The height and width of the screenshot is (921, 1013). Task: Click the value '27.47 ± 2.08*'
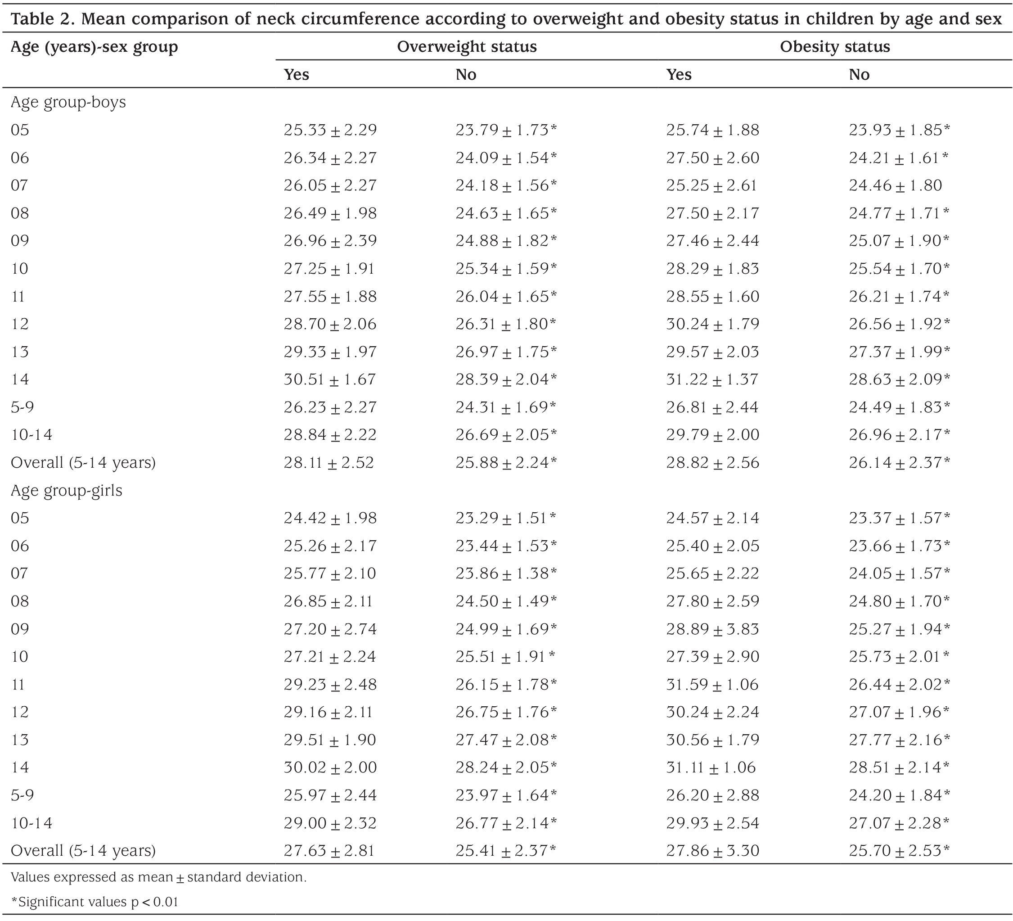(507, 740)
